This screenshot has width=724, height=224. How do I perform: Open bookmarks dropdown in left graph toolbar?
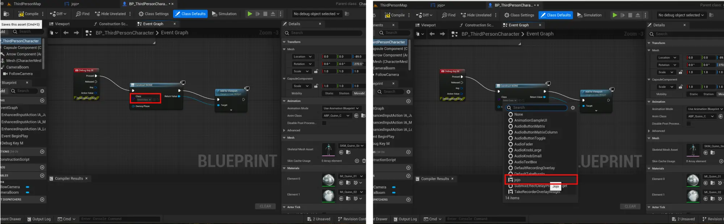[x=54, y=33]
